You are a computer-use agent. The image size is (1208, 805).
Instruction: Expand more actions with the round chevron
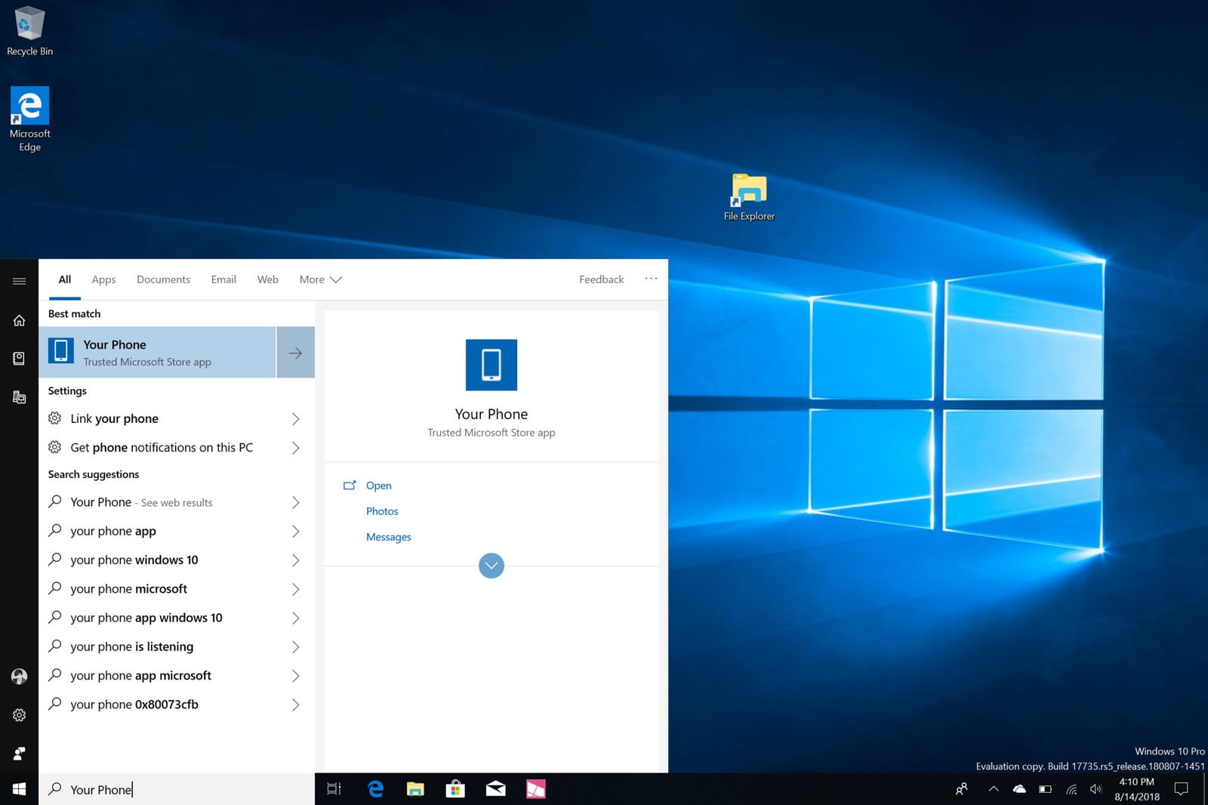tap(491, 566)
